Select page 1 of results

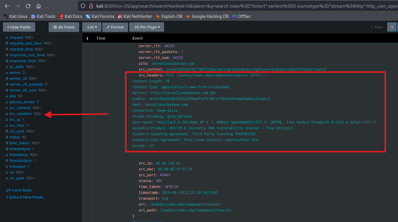[392, 27]
